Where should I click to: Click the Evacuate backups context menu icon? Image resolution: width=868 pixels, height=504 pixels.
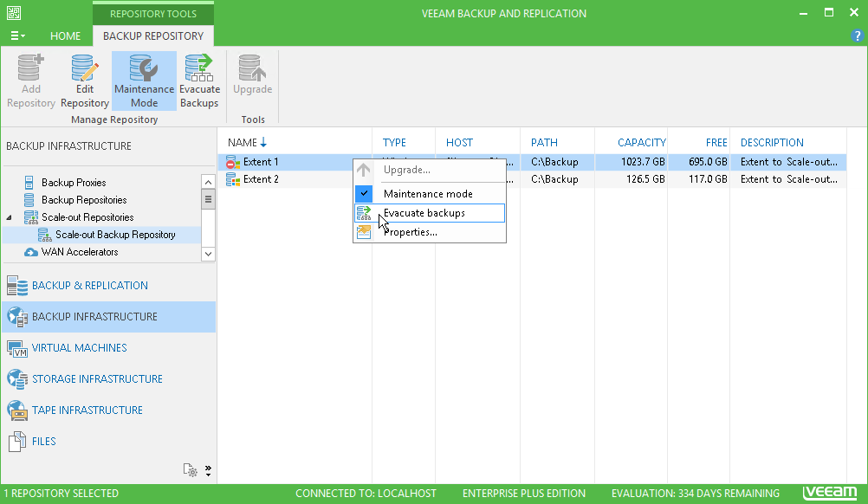364,213
